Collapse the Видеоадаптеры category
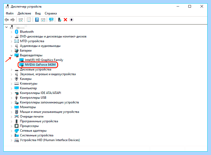This screenshot has height=155, width=211. (x=12, y=55)
